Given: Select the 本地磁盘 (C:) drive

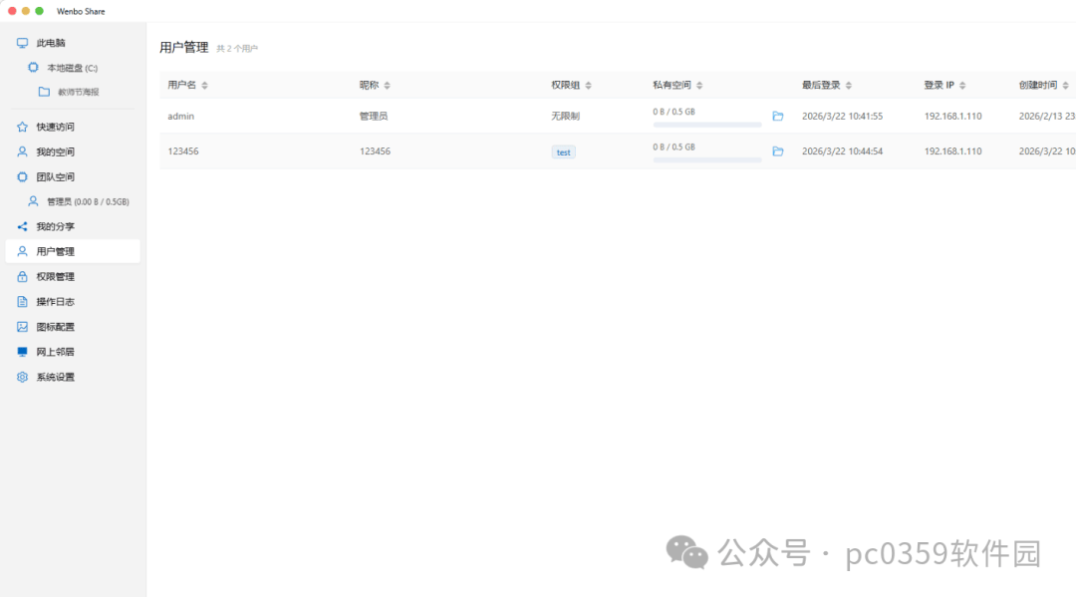Looking at the screenshot, I should 72,68.
